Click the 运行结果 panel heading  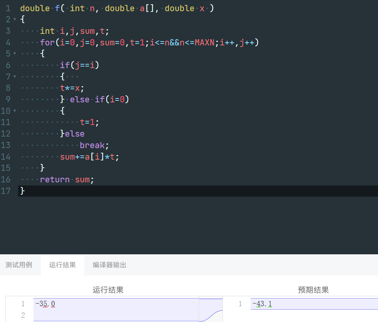point(108,290)
